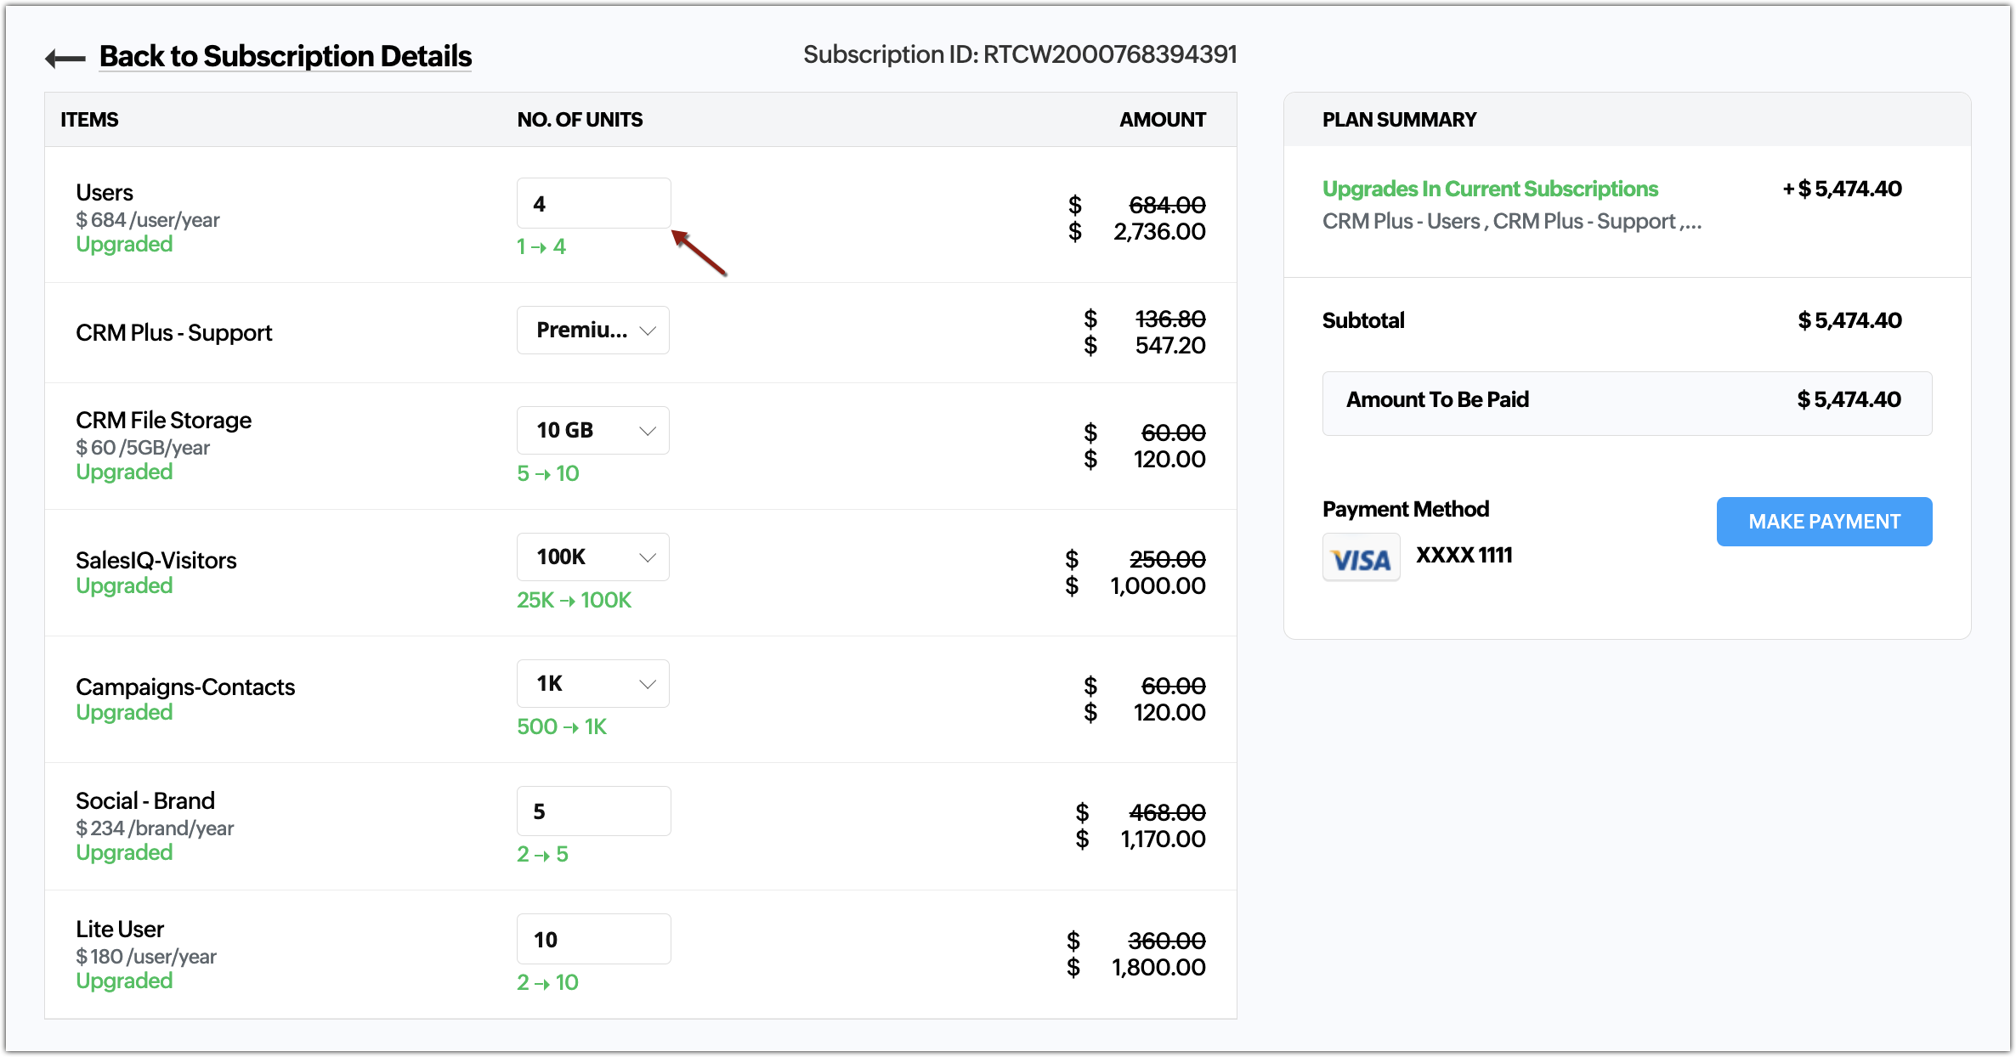Click the Subtotal $5,474.40 value
The width and height of the screenshot is (2016, 1057).
pos(1849,320)
